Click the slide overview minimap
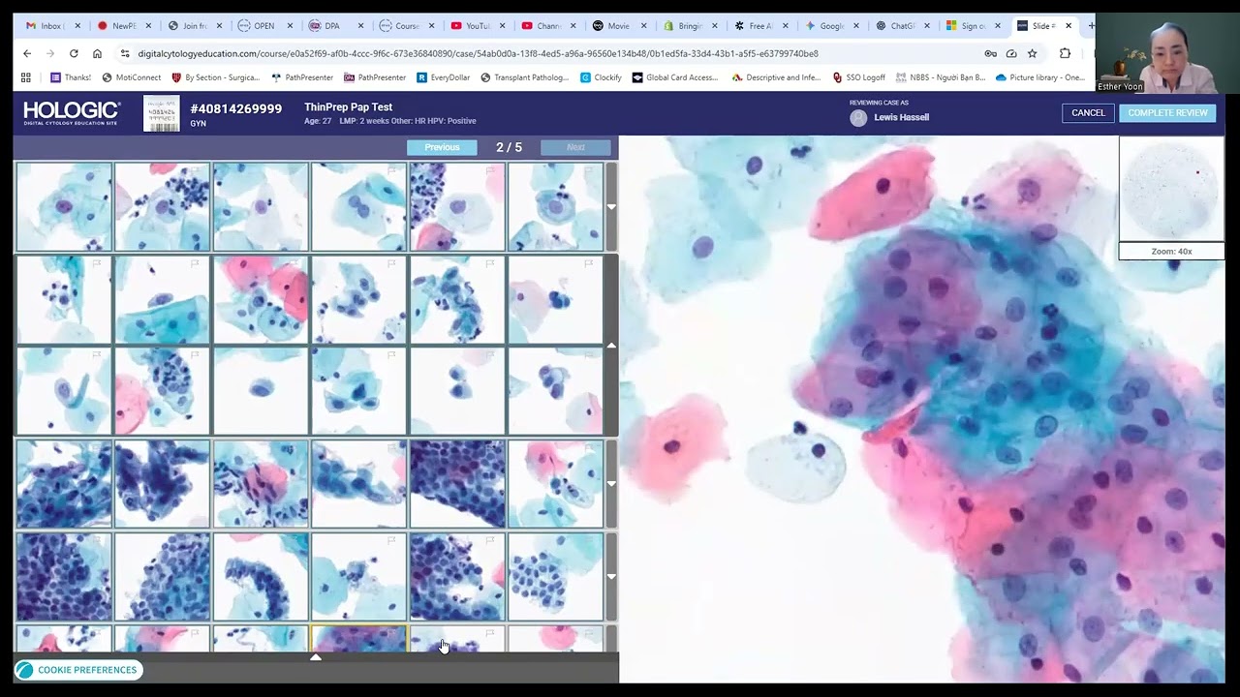 point(1171,189)
